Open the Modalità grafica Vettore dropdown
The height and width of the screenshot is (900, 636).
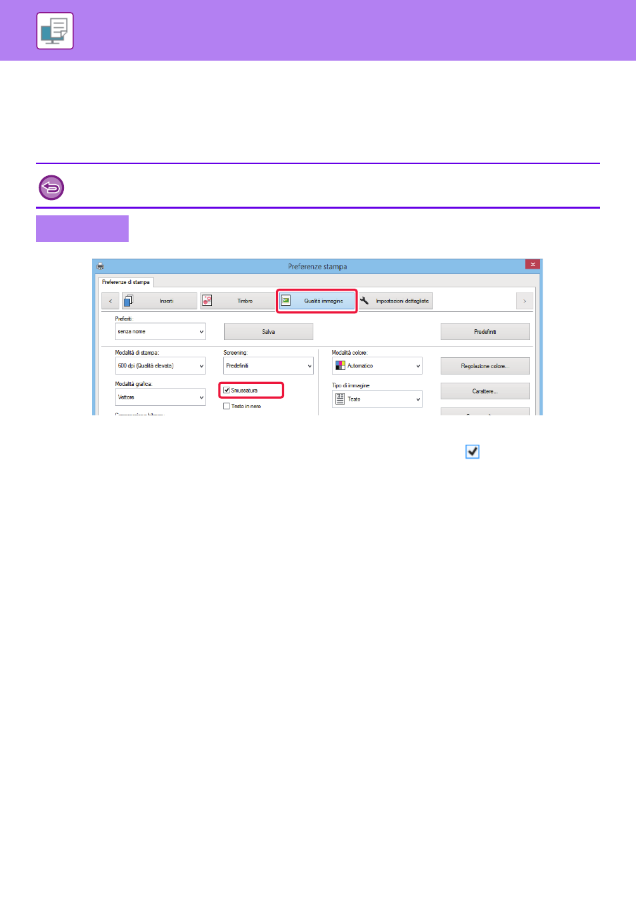(160, 397)
